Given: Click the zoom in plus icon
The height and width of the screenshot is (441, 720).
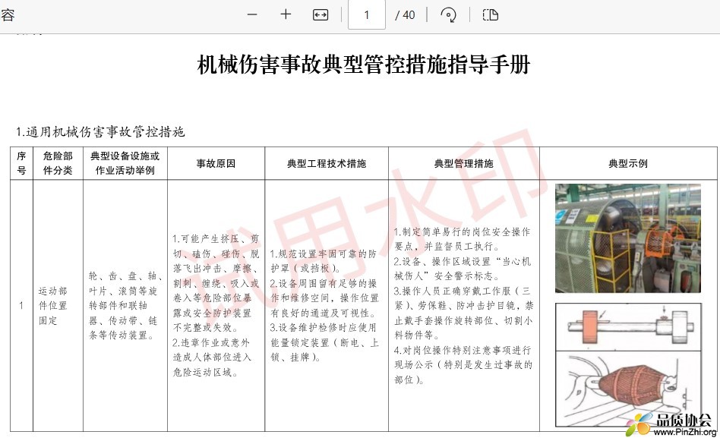Looking at the screenshot, I should pyautogui.click(x=286, y=14).
